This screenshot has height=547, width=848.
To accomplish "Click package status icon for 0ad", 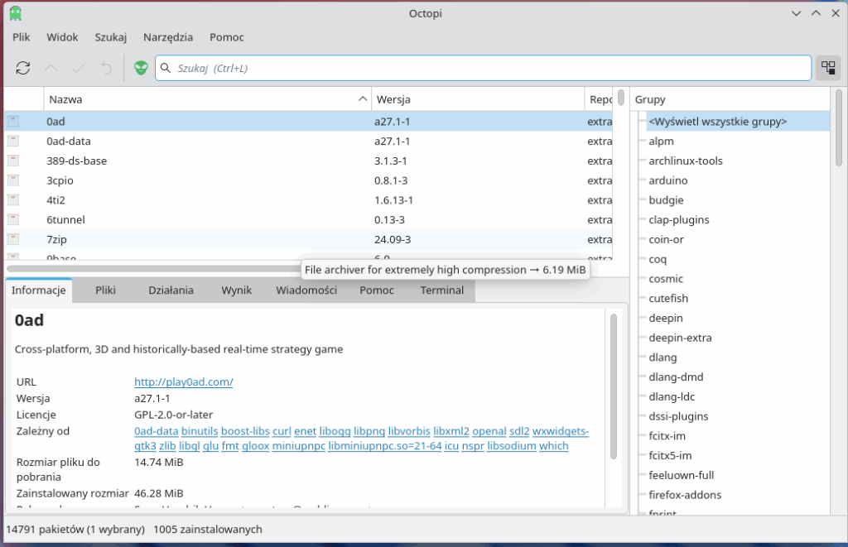I will coord(13,122).
